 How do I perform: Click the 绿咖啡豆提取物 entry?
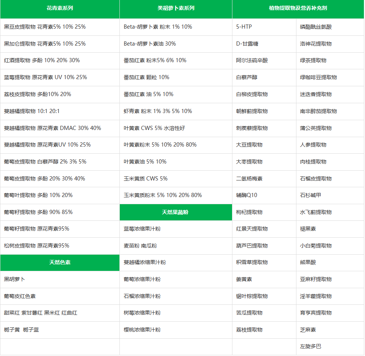(318, 78)
